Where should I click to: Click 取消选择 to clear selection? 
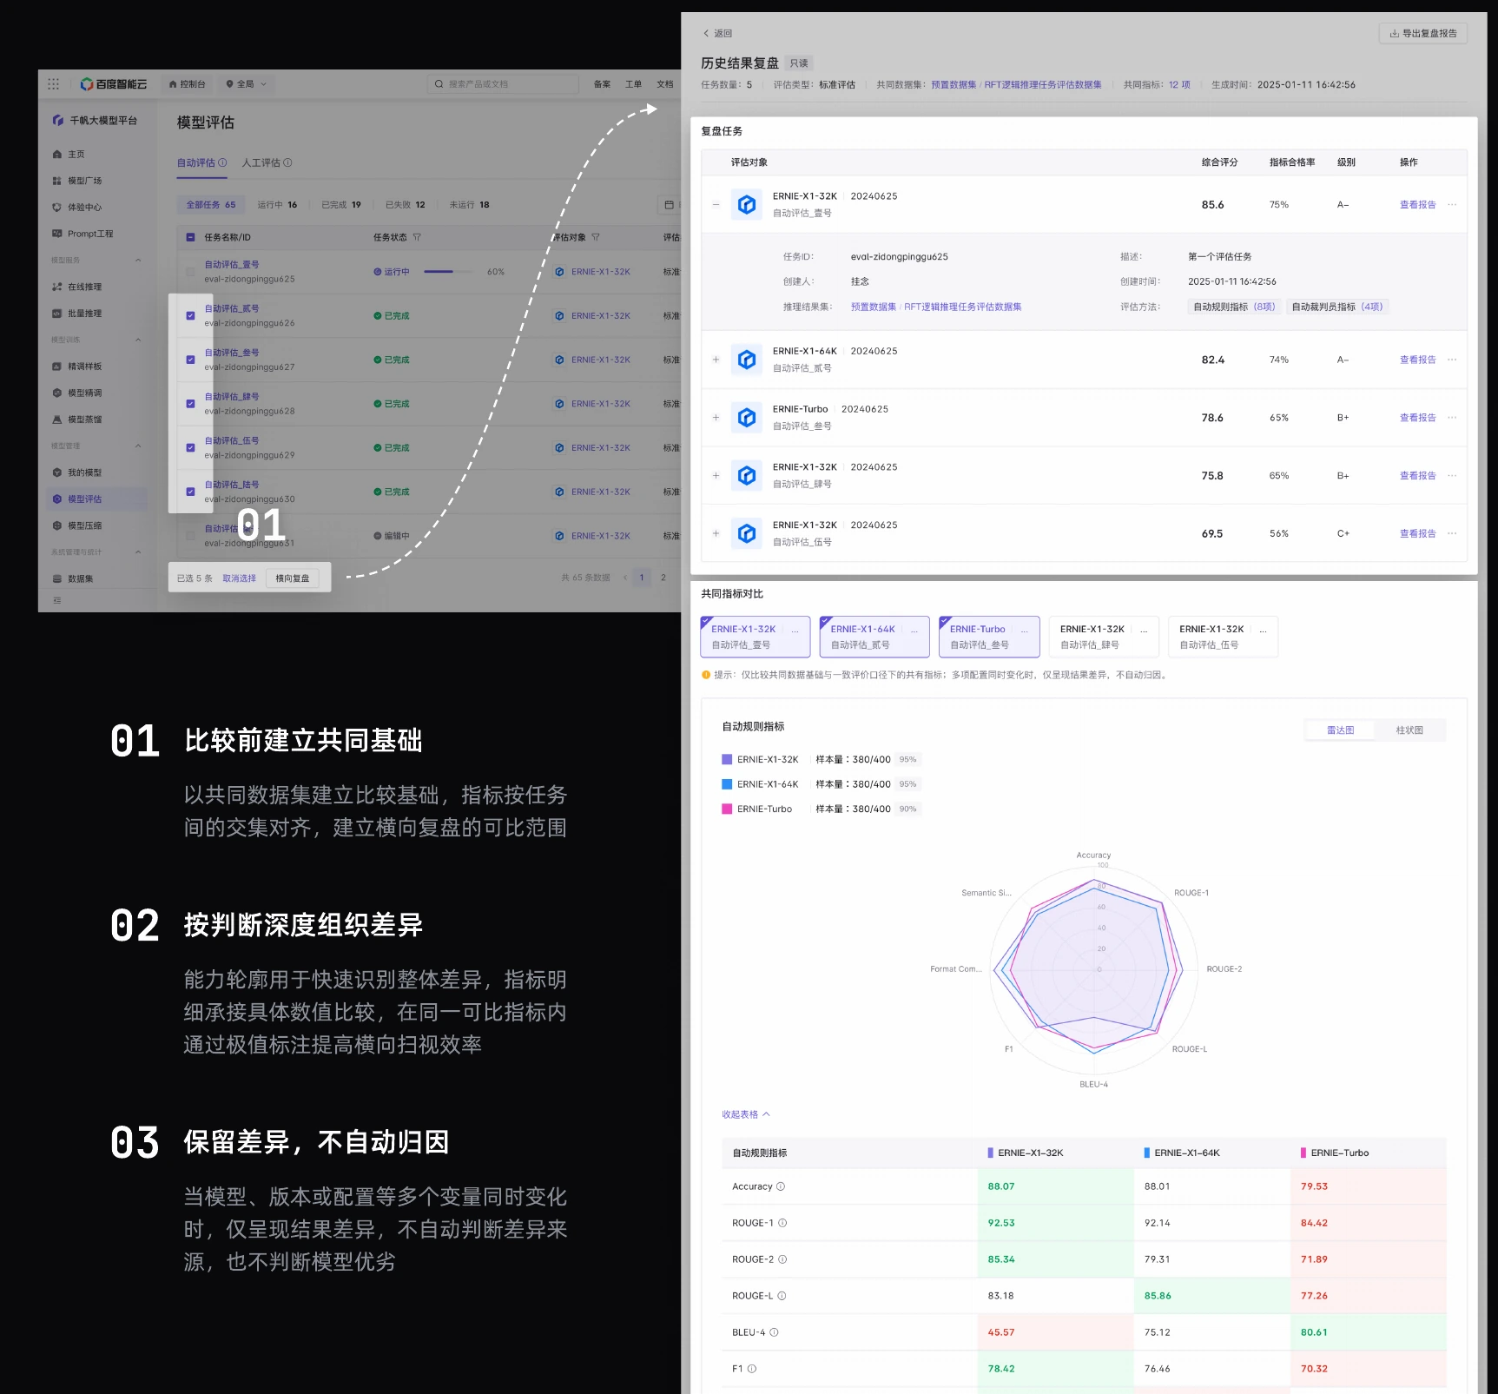239,578
